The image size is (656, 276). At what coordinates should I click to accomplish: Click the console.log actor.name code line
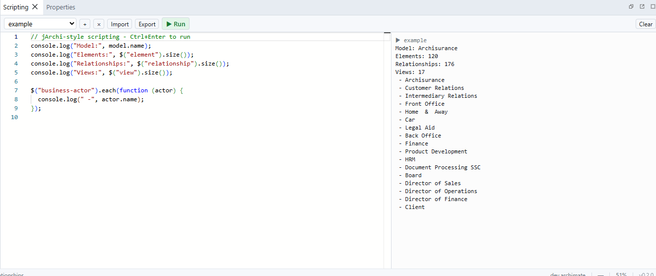point(91,99)
